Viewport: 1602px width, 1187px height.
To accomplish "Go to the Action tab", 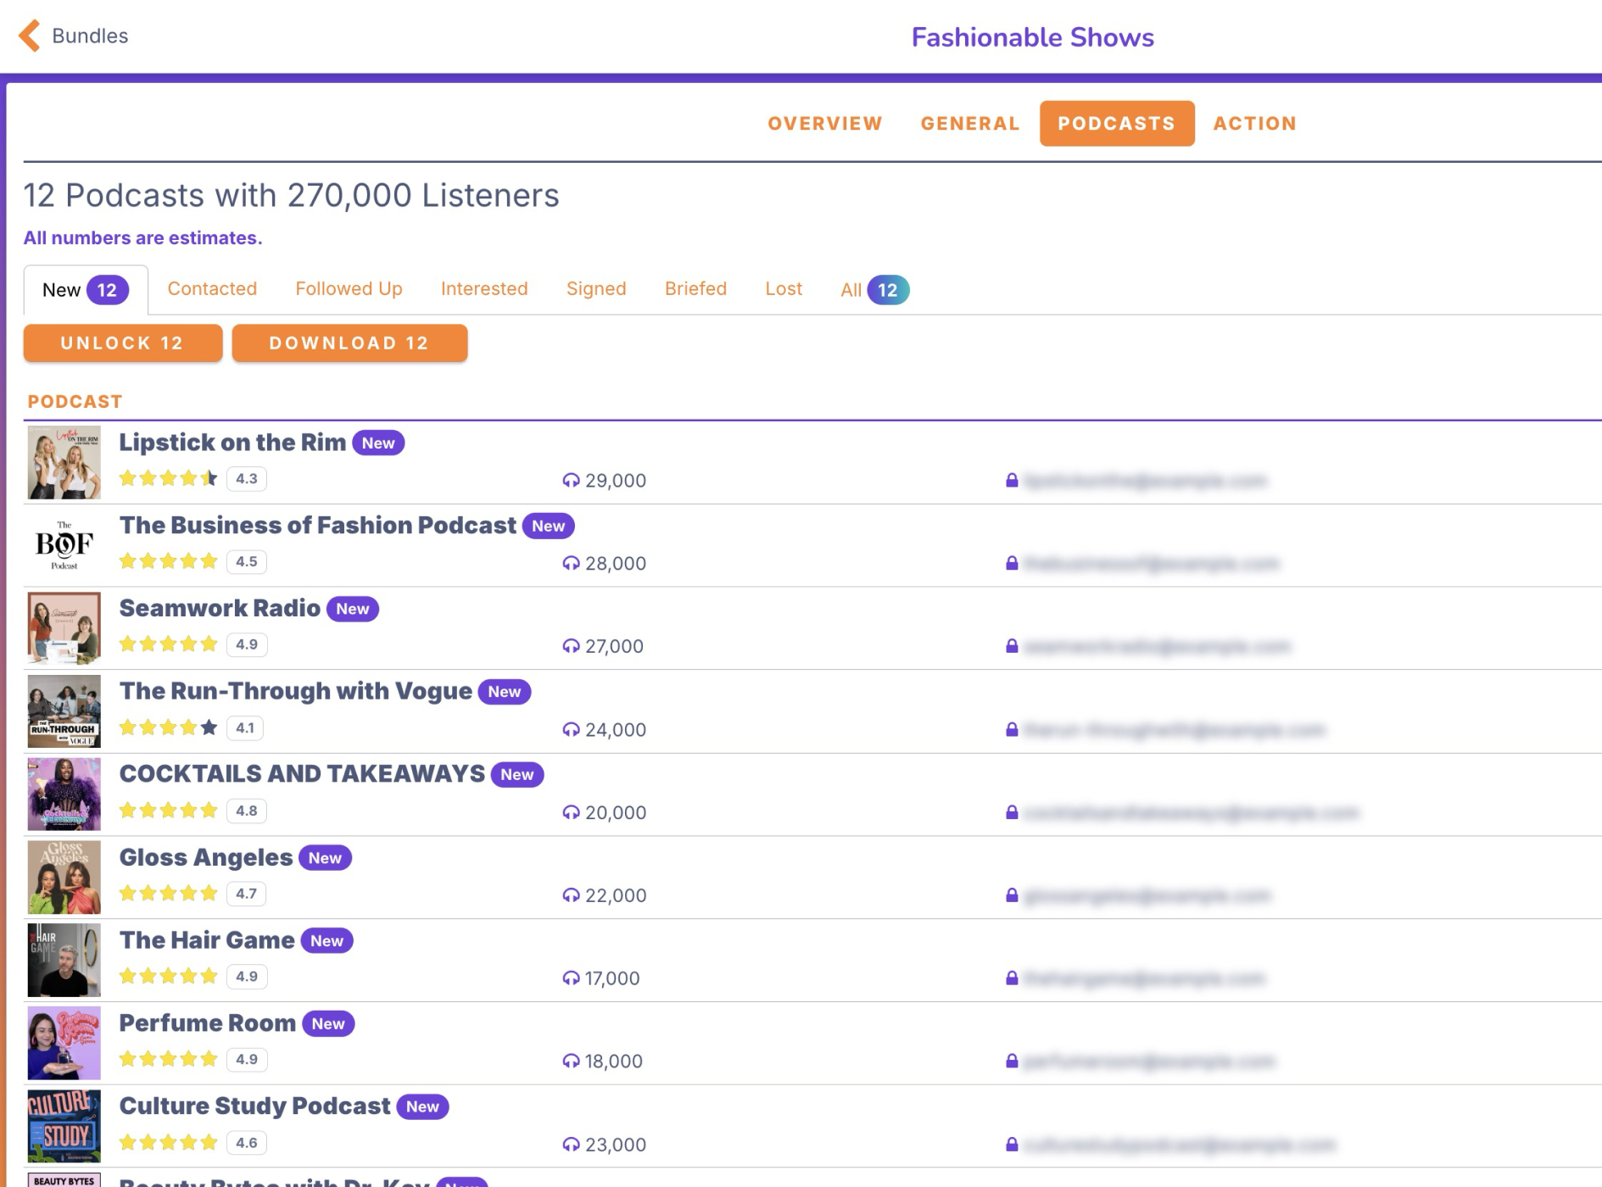I will [x=1254, y=124].
